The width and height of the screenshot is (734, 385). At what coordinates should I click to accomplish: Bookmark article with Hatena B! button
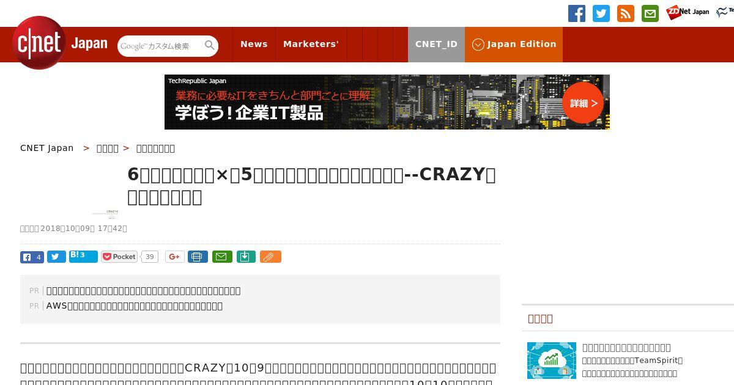point(83,257)
